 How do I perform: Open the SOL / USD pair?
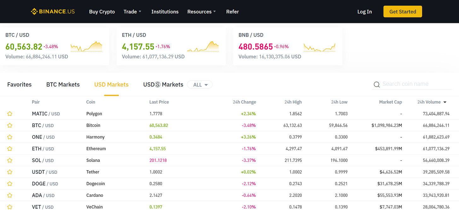pyautogui.click(x=43, y=160)
